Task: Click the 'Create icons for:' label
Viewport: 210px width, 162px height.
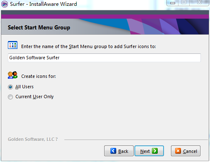Action: tap(39, 76)
